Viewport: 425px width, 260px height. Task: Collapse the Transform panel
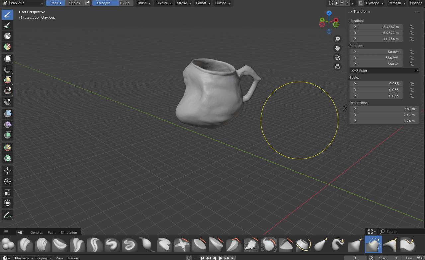[x=351, y=12]
